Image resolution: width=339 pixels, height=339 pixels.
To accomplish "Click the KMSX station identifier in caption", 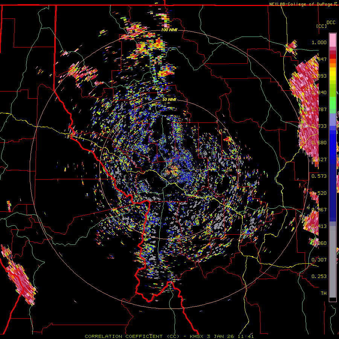I will pos(197,336).
